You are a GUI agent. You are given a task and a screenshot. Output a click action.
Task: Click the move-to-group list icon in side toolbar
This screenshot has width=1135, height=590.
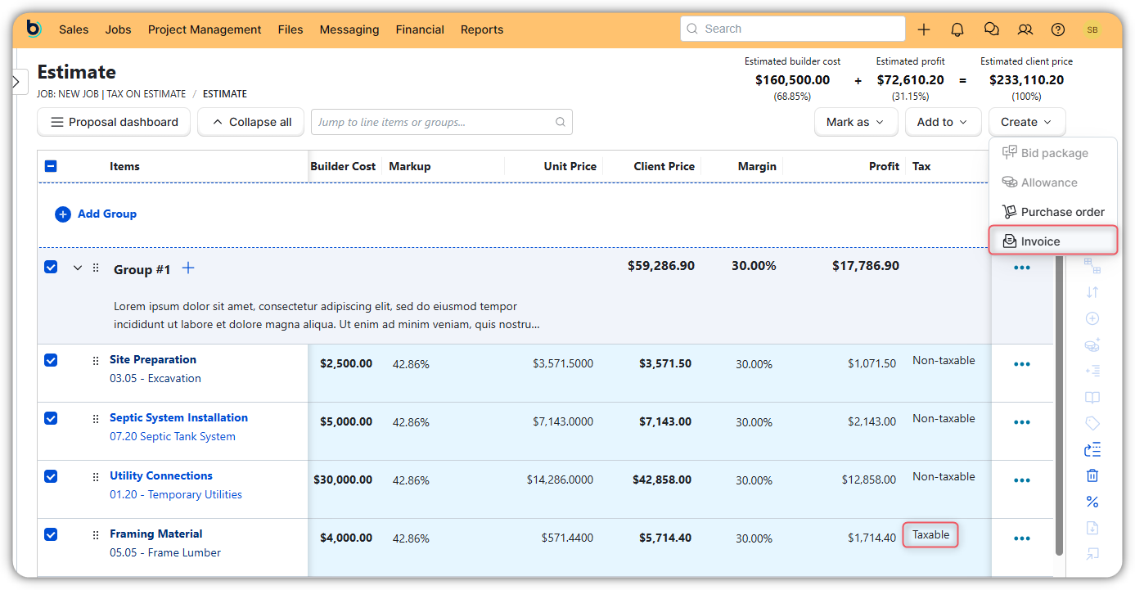[1092, 449]
